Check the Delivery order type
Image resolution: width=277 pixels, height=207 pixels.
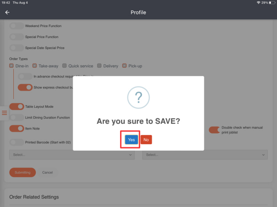[x=99, y=66]
